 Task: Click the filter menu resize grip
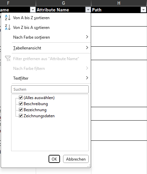89,166
